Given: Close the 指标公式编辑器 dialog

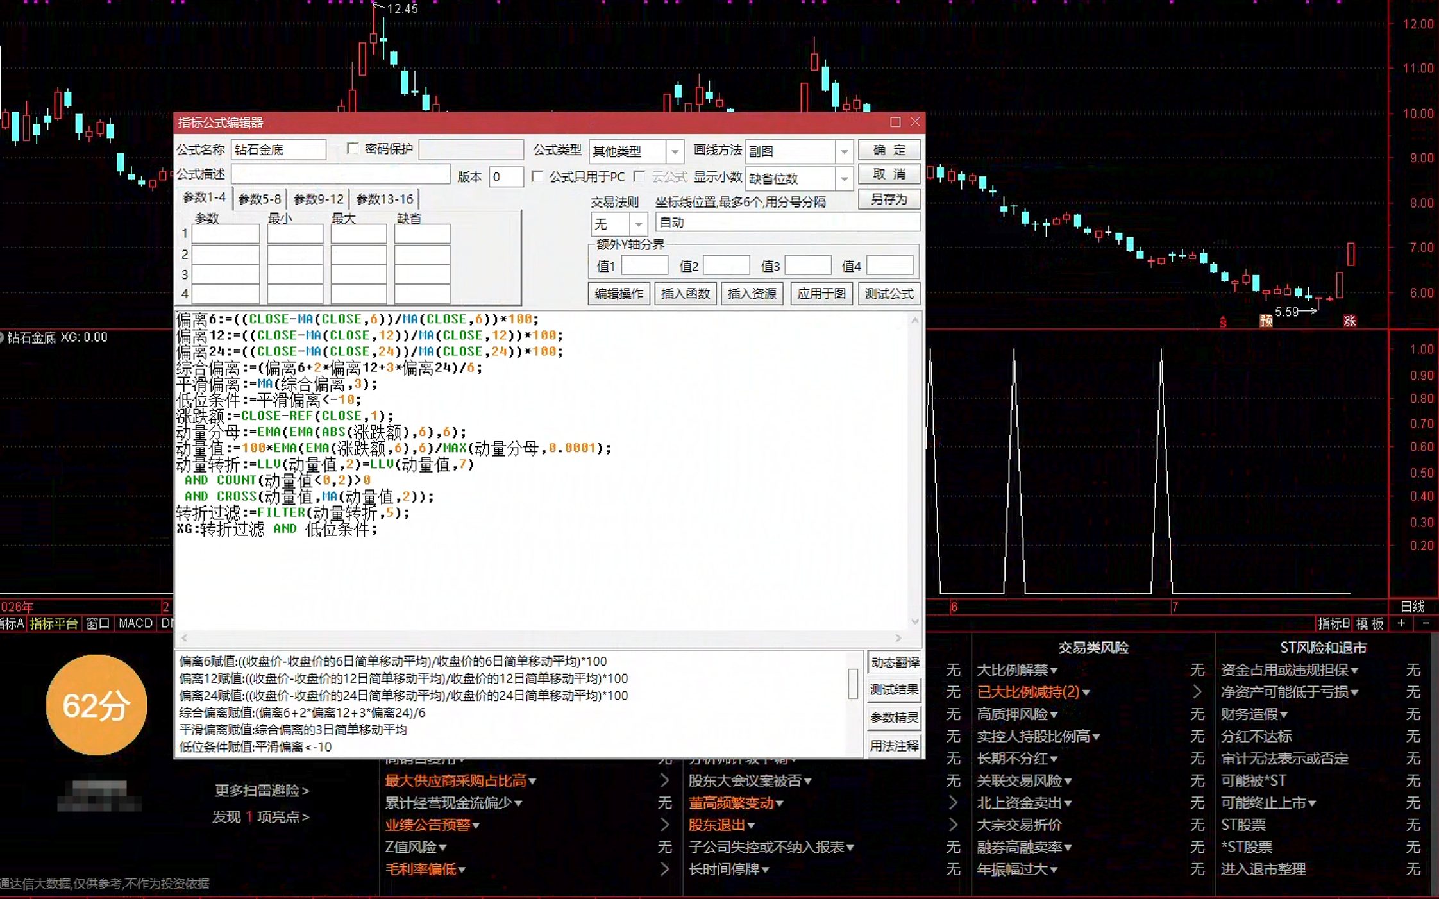Looking at the screenshot, I should 915,122.
